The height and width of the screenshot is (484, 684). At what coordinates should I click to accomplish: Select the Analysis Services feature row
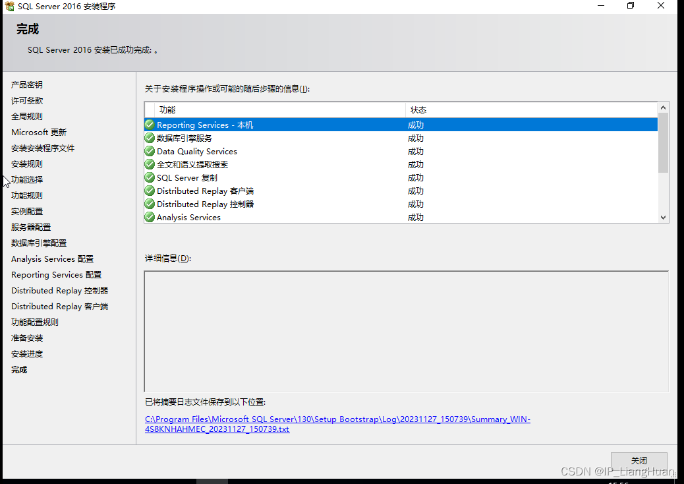click(401, 217)
